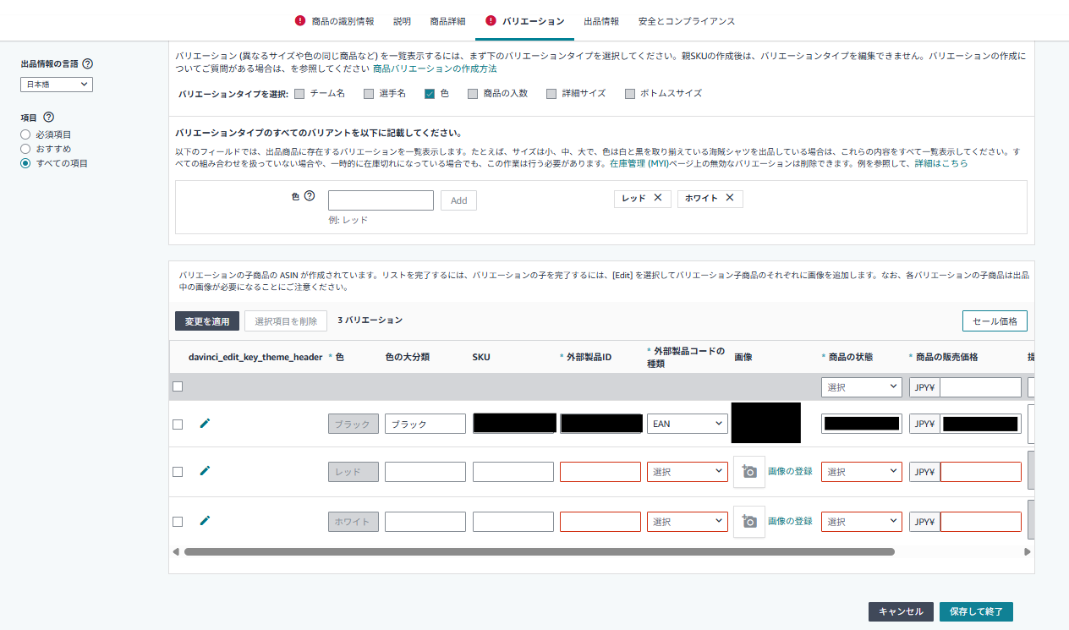Click the horizontal table scrollbar thumb
The width and height of the screenshot is (1069, 630).
click(x=540, y=551)
